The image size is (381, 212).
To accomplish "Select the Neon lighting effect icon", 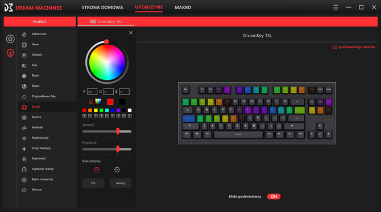I will pos(24,45).
